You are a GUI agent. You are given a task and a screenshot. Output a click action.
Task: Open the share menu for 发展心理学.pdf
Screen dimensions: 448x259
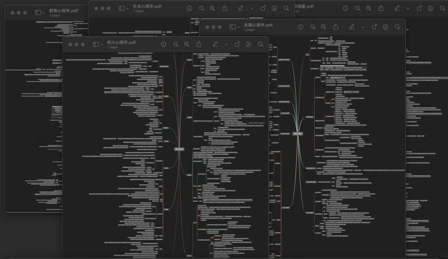pyautogui.click(x=336, y=27)
